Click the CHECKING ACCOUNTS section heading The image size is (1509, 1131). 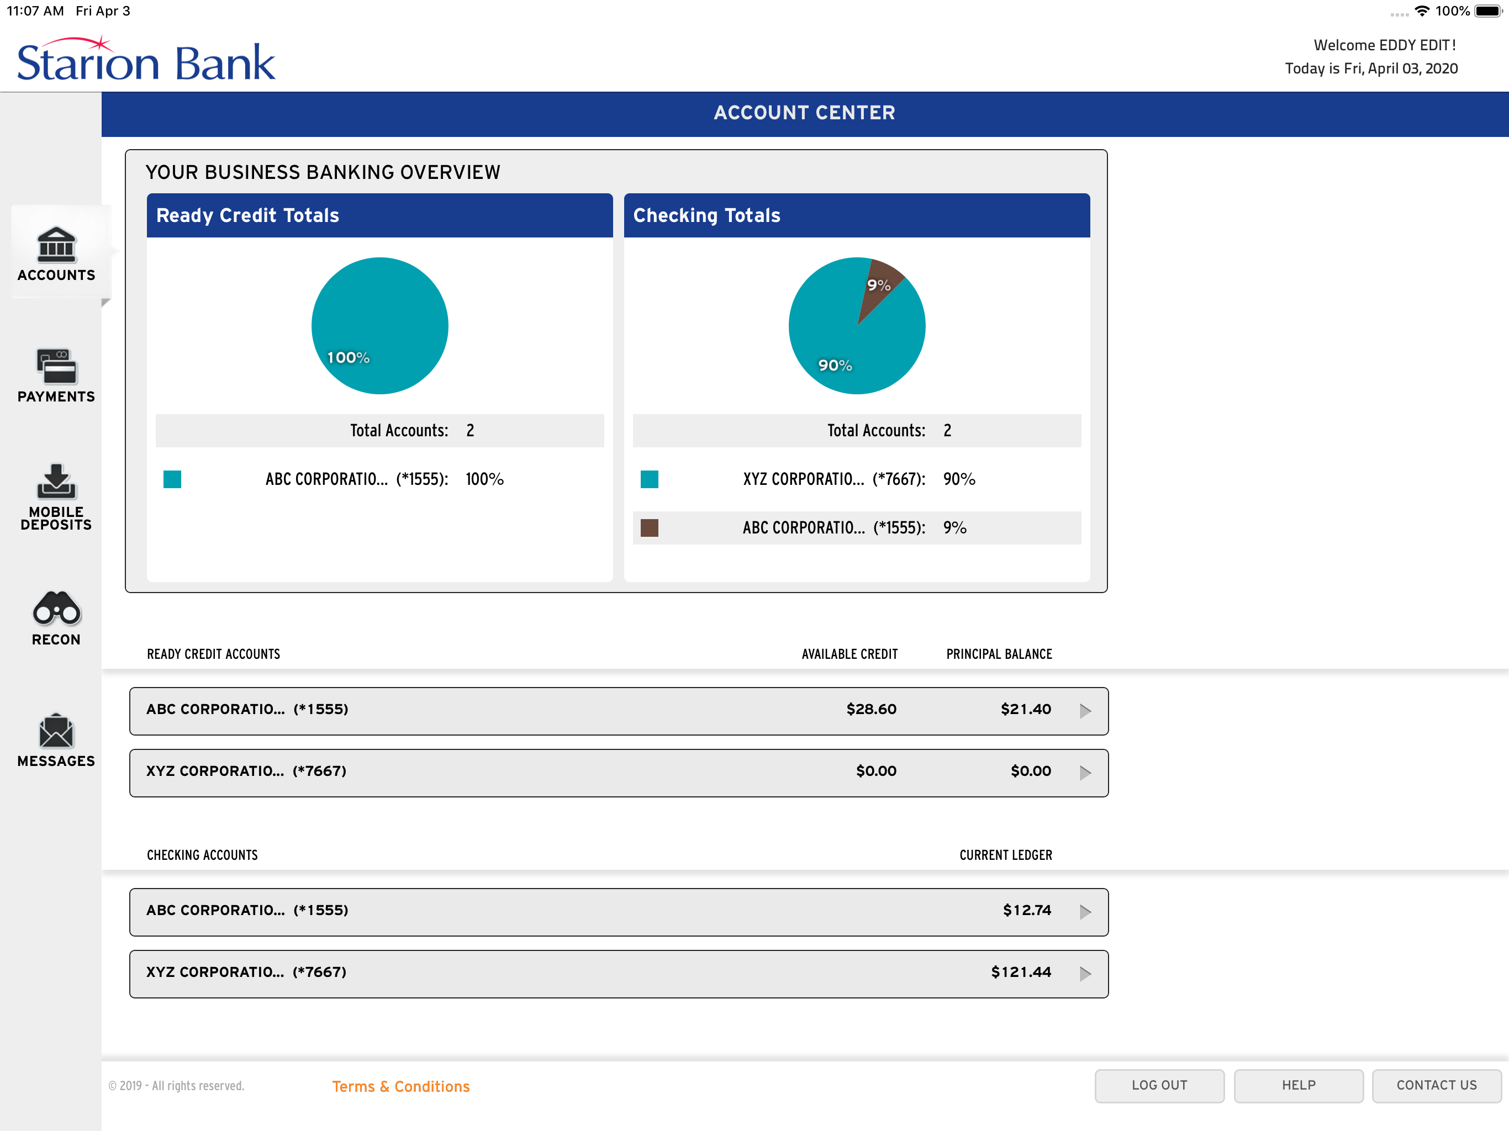(203, 855)
